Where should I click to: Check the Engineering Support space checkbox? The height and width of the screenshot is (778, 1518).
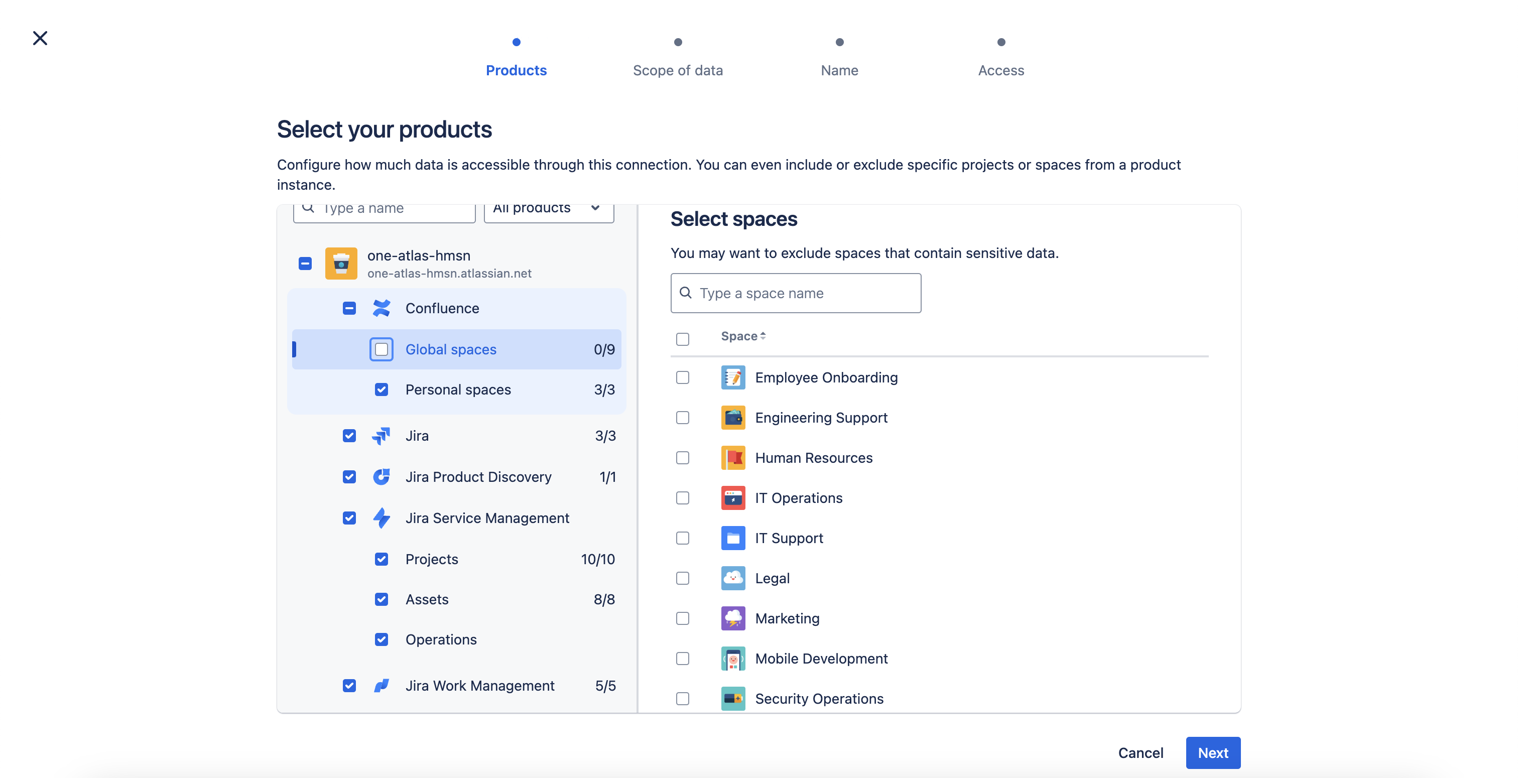682,418
